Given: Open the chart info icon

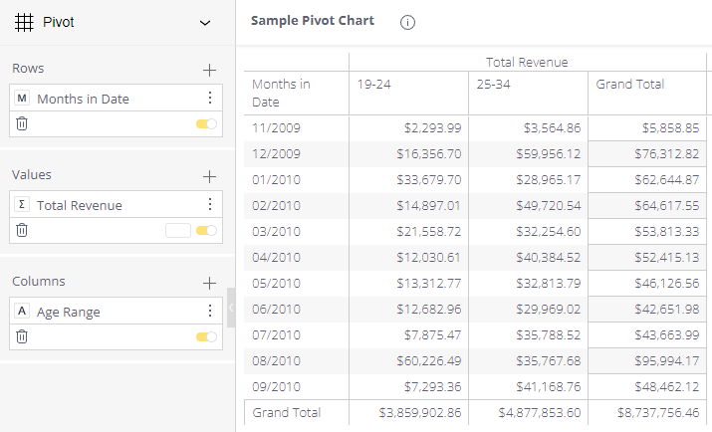Looking at the screenshot, I should coord(407,23).
